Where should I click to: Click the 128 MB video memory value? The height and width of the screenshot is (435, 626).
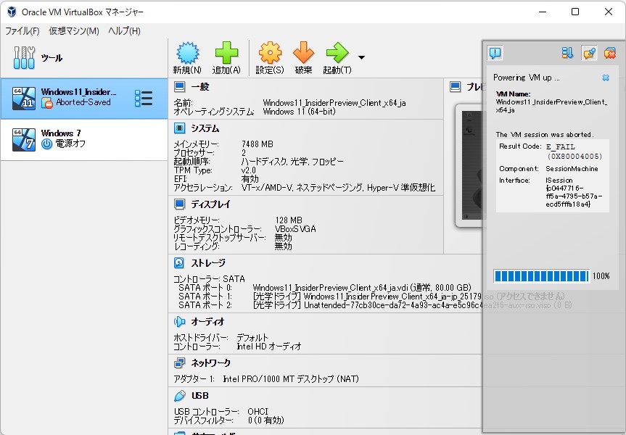[289, 220]
